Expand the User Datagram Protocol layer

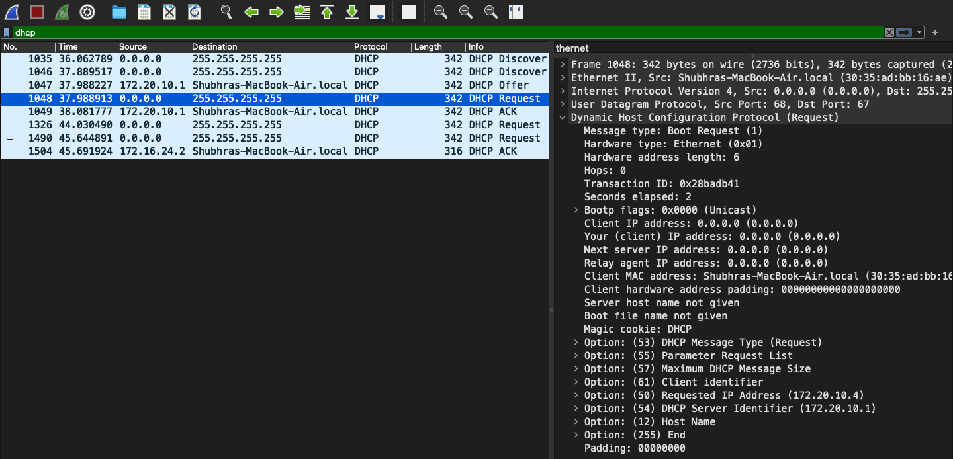[x=563, y=104]
